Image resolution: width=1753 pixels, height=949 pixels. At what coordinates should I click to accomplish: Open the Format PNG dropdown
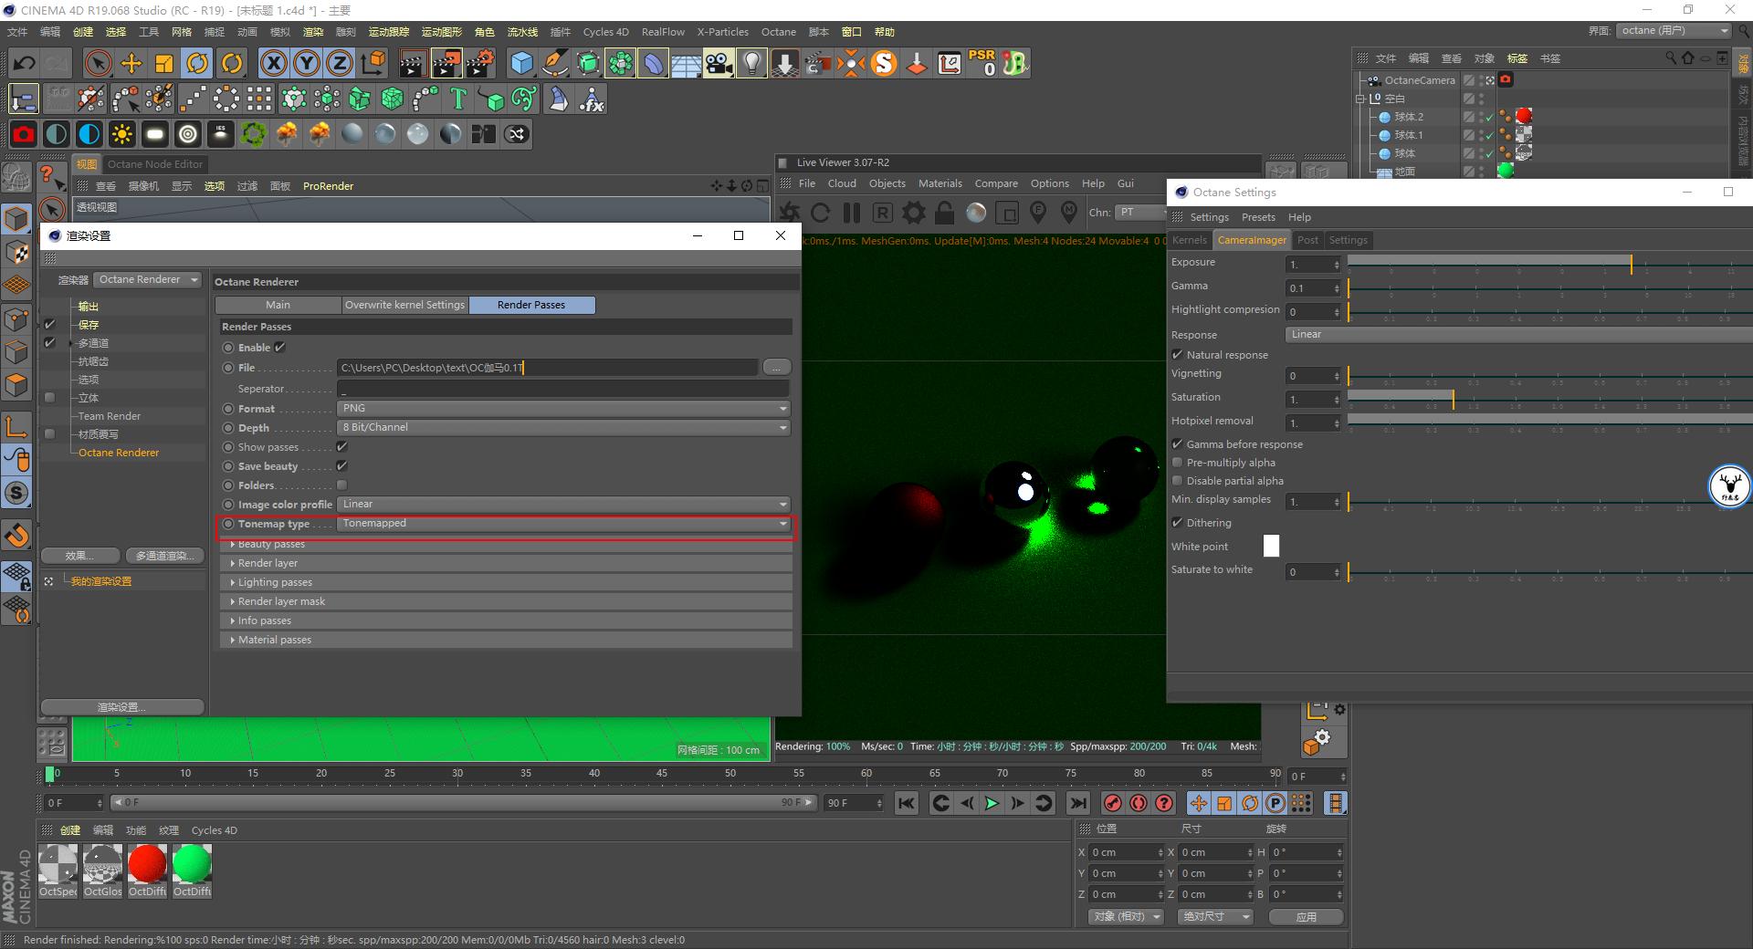tap(562, 408)
